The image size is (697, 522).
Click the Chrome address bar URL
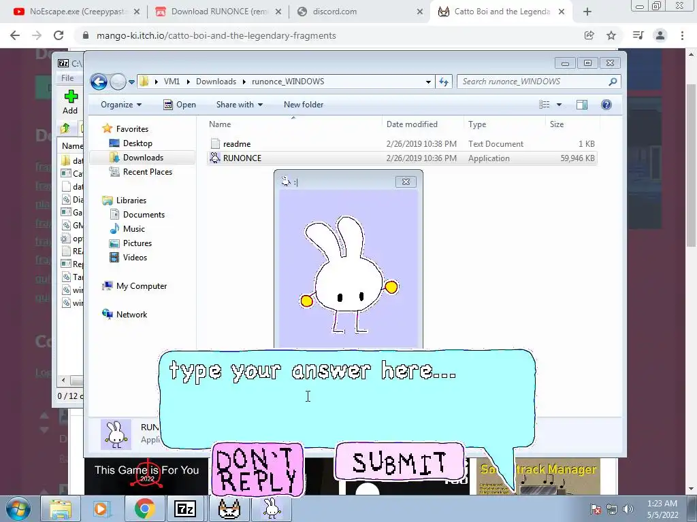pyautogui.click(x=216, y=36)
